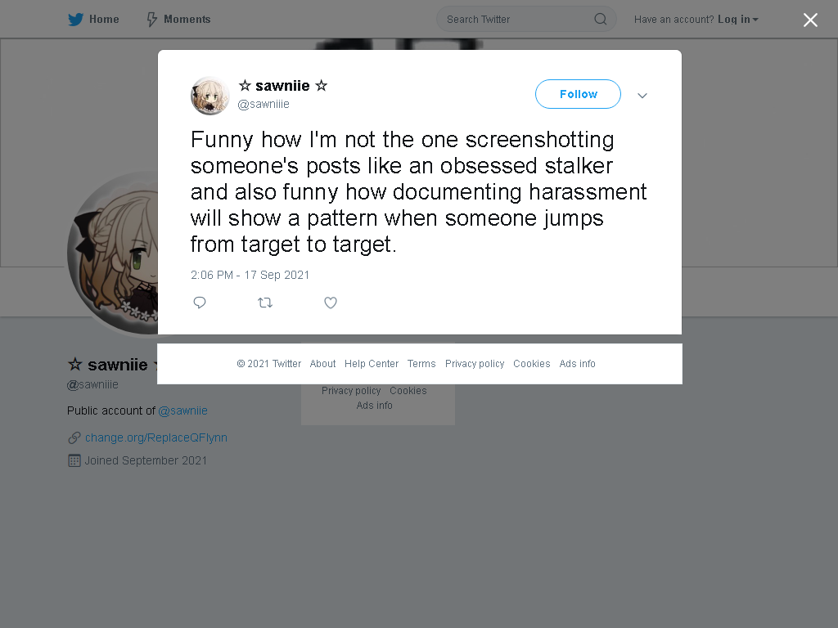
Task: Follow the sawniie account
Action: tap(578, 94)
